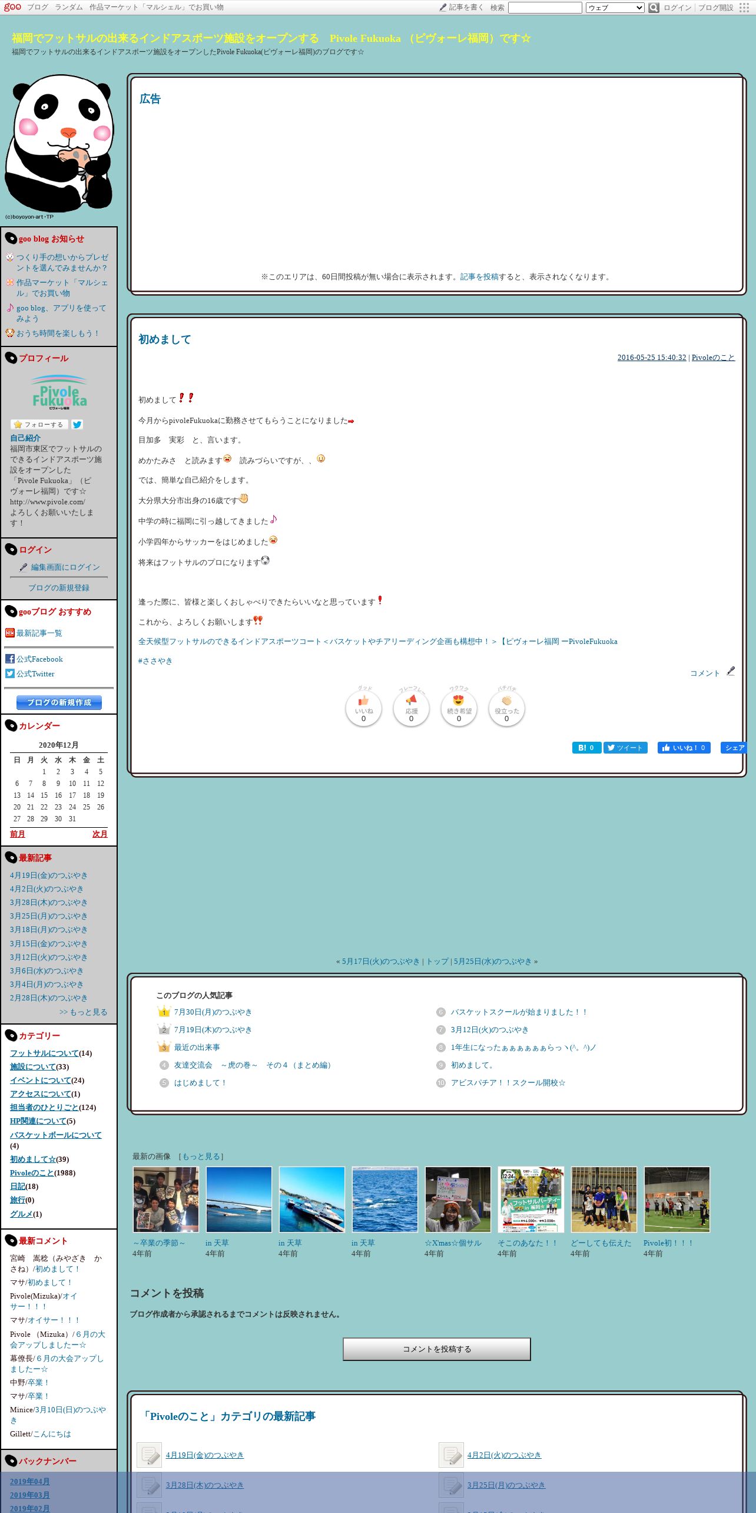Click the Facebook いいね! button

tap(684, 748)
